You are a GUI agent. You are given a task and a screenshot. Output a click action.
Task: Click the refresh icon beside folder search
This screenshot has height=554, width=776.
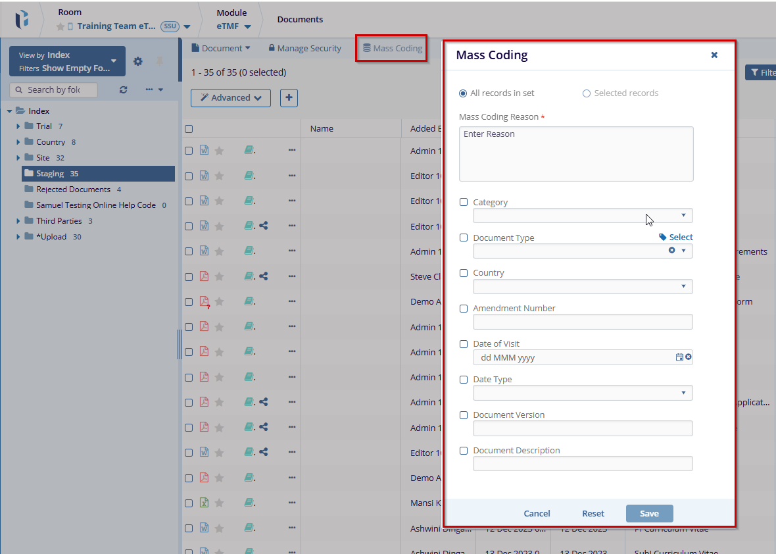(123, 89)
